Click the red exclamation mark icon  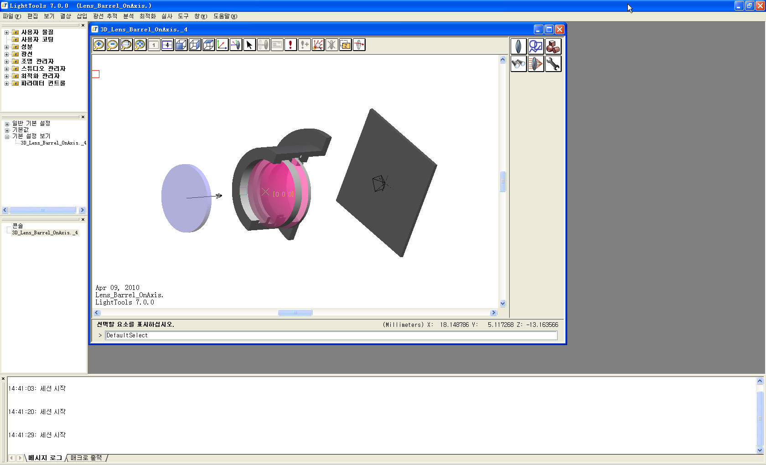click(290, 45)
